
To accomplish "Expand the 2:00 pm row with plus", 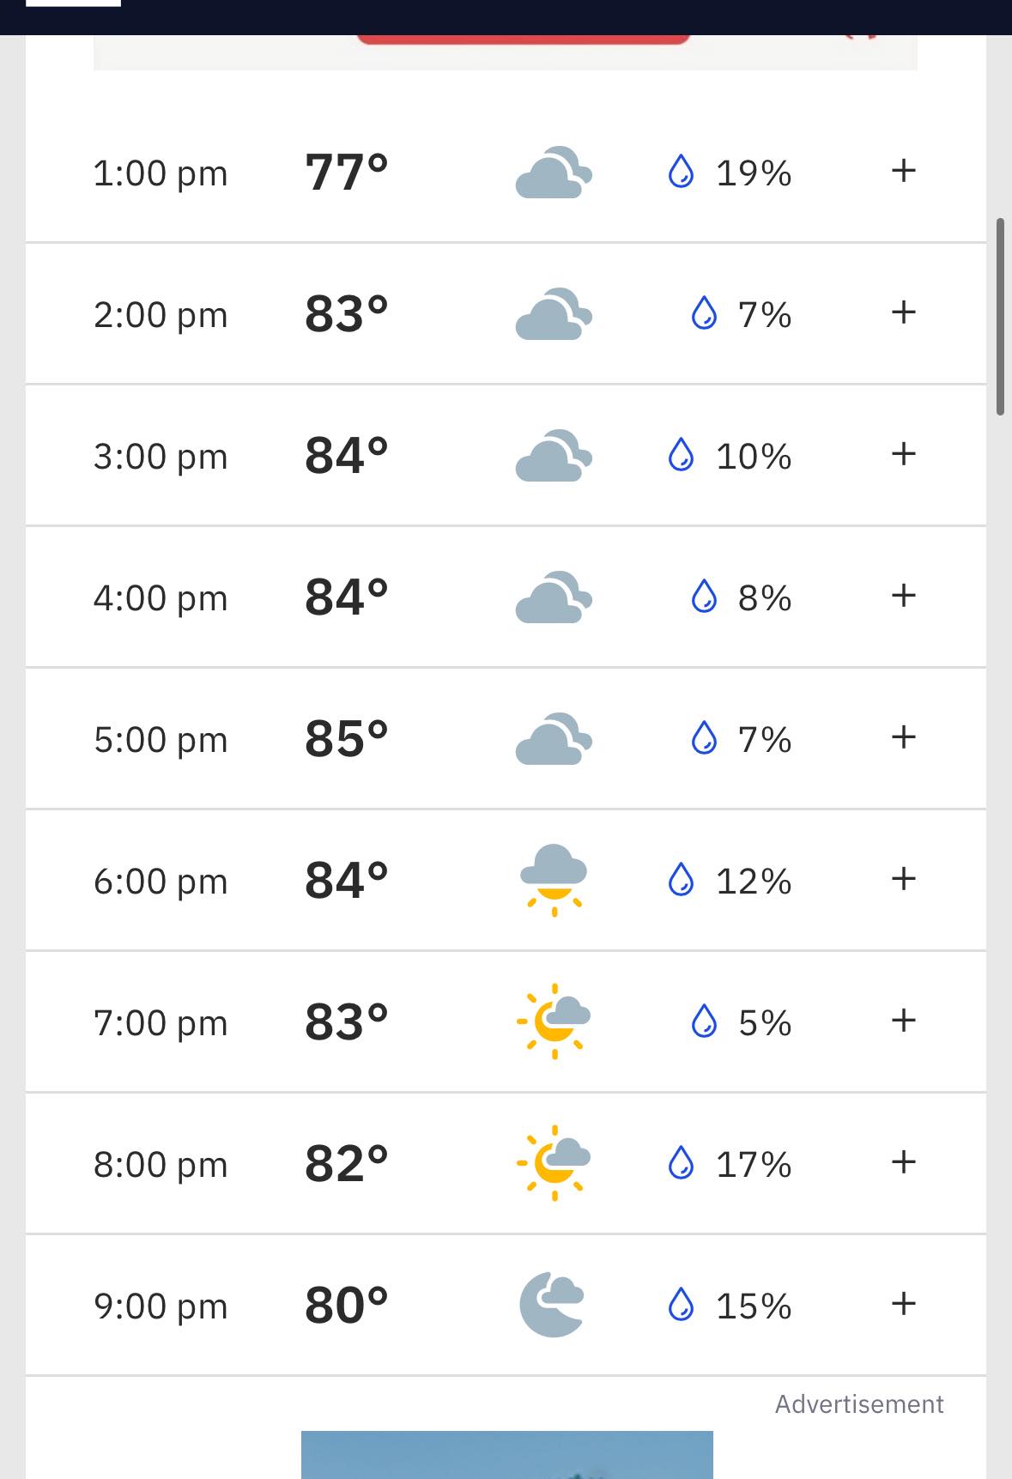I will 903,312.
